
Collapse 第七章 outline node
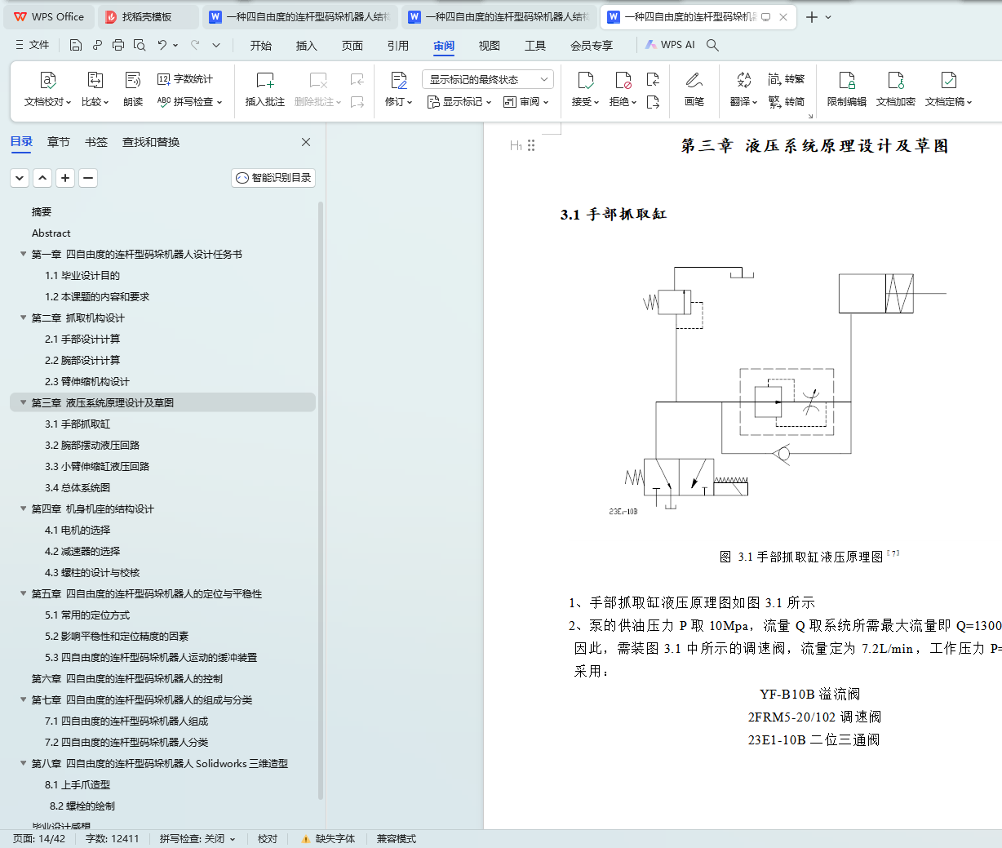click(24, 699)
